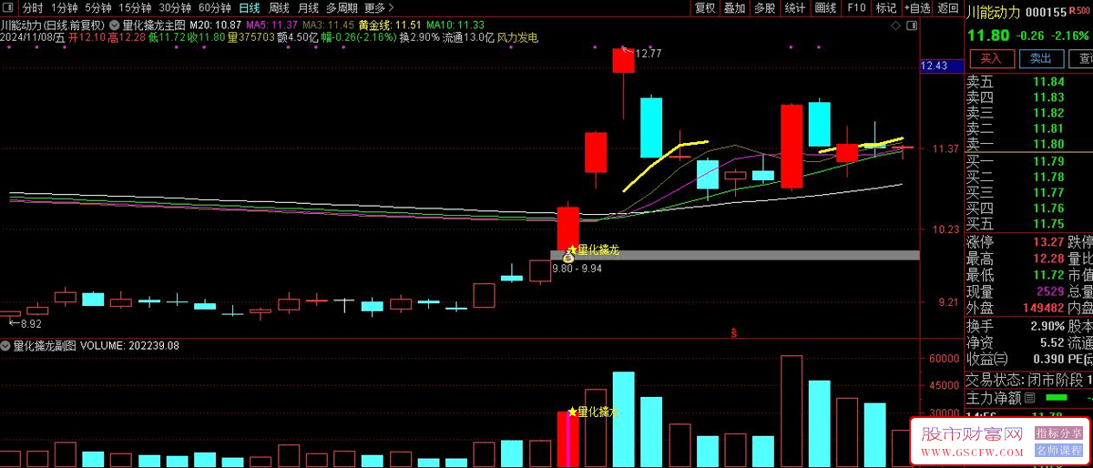Select the 买一 11.79 order row
This screenshot has width=1093, height=468.
(1029, 161)
